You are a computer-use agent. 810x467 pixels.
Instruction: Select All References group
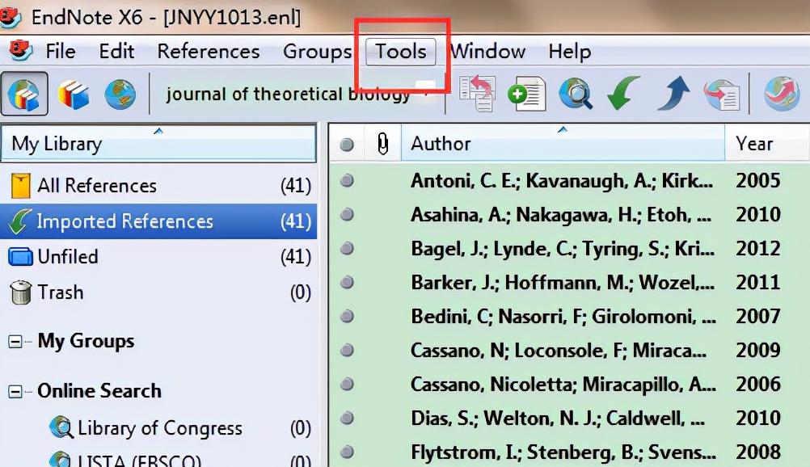[x=158, y=186]
